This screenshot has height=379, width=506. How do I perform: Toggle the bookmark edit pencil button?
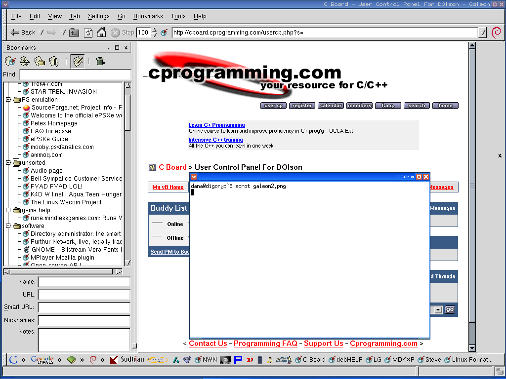click(78, 61)
